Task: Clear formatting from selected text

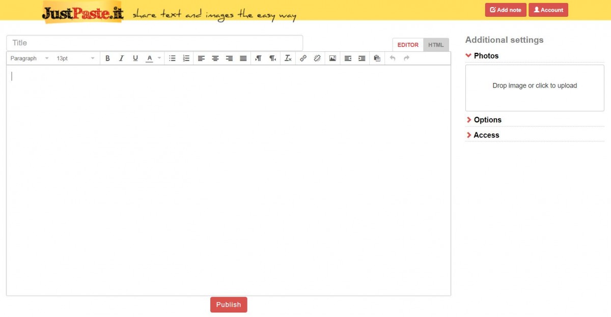Action: pos(288,59)
